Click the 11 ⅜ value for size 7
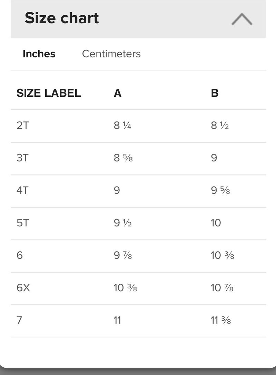This screenshot has width=276, height=375. point(221,320)
